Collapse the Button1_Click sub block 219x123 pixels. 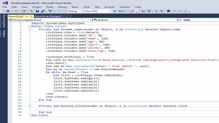pyautogui.click(x=29, y=106)
